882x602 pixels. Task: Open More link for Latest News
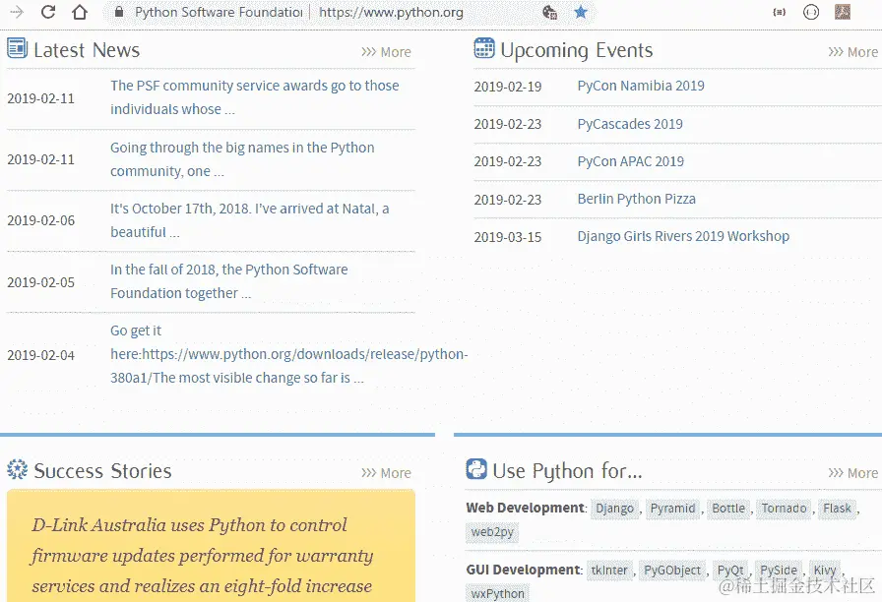coord(386,52)
